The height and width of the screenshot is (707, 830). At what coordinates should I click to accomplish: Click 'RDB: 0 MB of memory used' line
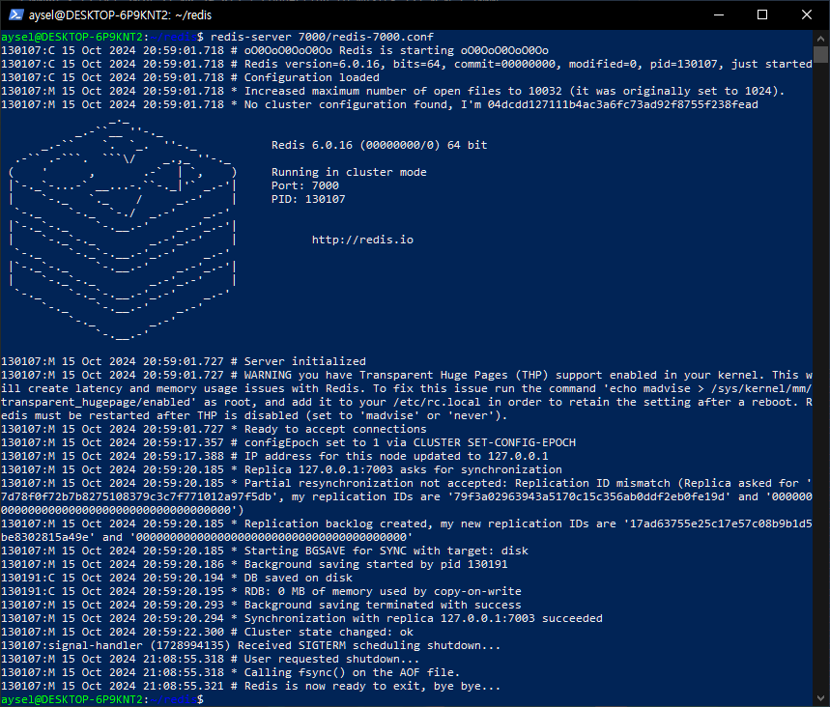pyautogui.click(x=262, y=592)
